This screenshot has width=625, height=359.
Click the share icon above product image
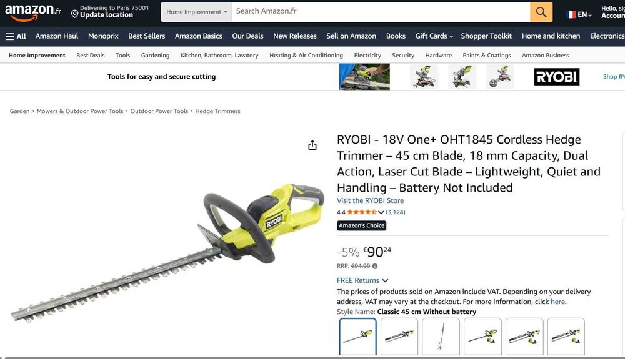point(312,145)
